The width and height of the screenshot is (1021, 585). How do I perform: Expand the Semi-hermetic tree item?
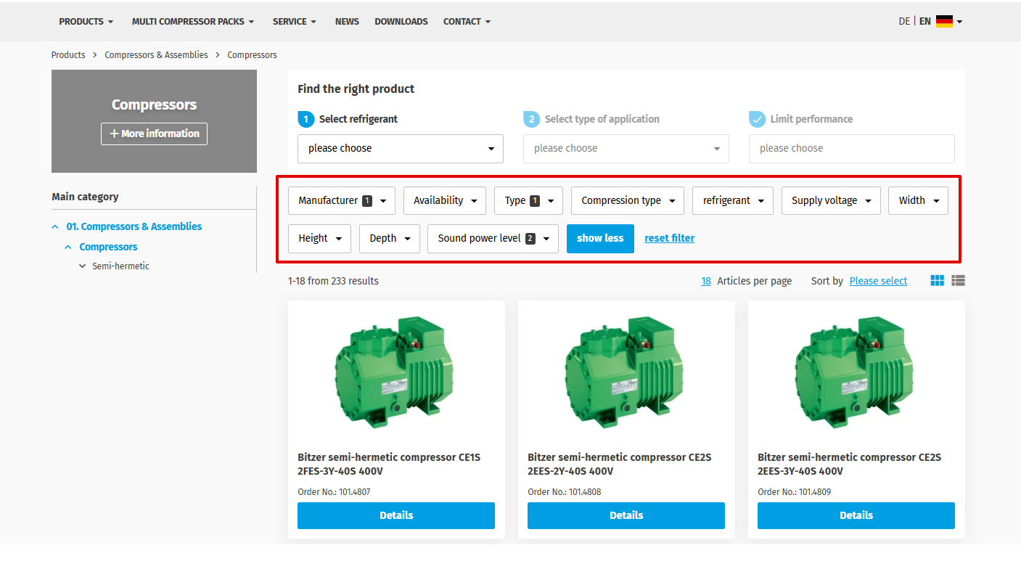pos(83,266)
